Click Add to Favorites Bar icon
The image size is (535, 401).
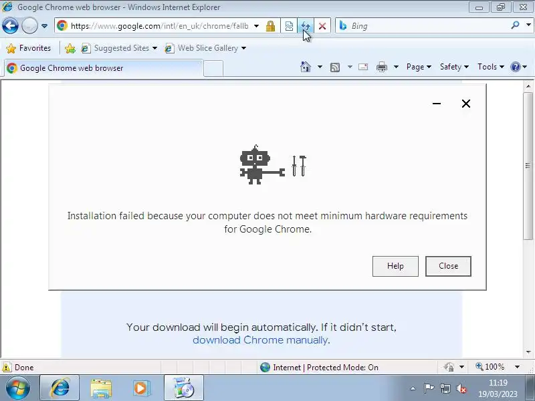click(70, 48)
